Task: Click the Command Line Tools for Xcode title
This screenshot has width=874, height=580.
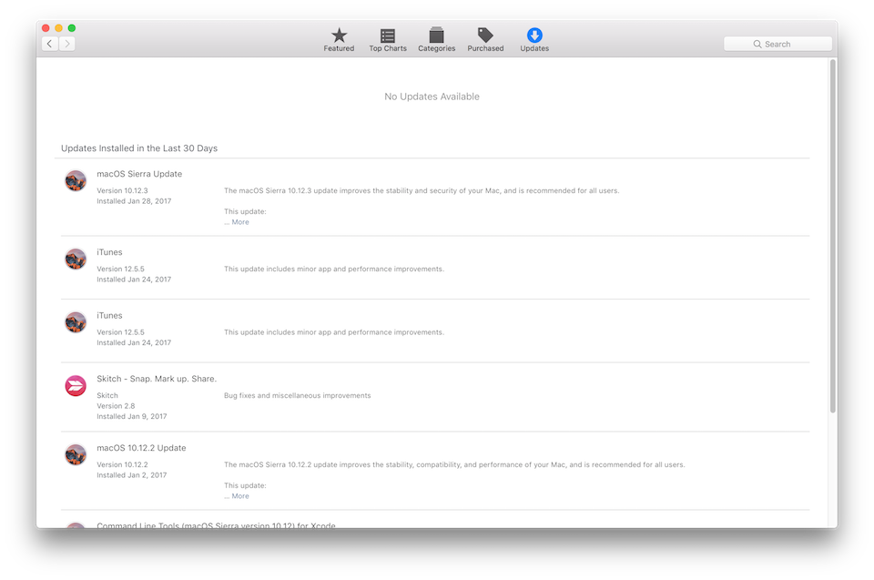Action: pos(217,524)
